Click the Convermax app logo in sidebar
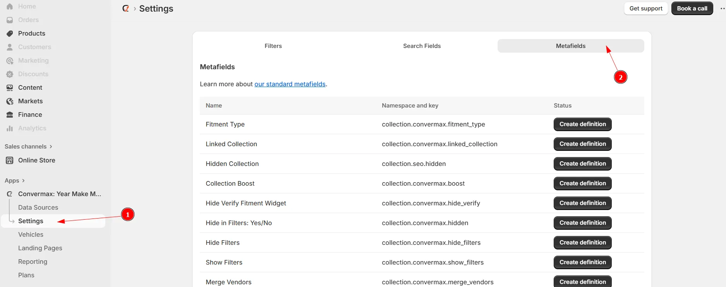 pos(10,194)
